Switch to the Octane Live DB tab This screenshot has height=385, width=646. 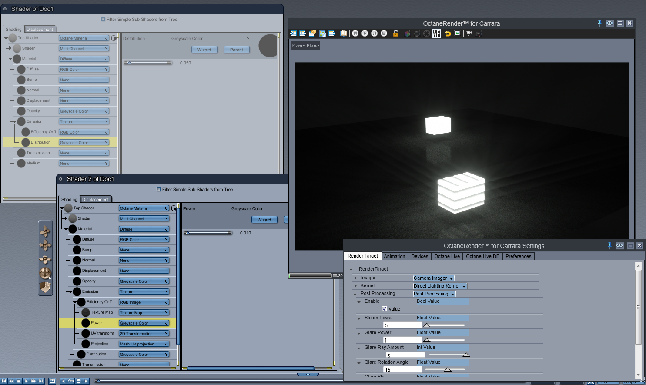(x=483, y=256)
